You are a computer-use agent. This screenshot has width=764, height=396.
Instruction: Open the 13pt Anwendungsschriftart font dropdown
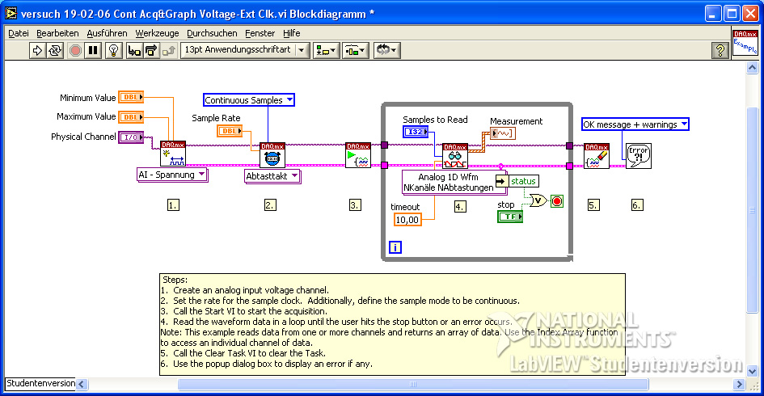click(245, 49)
